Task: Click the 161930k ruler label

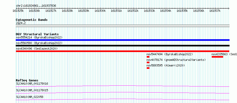Action: tap(100, 11)
